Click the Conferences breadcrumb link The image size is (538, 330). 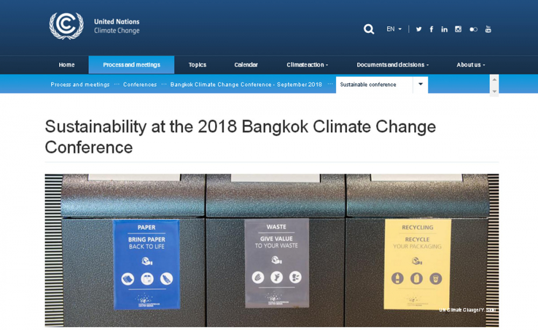140,85
